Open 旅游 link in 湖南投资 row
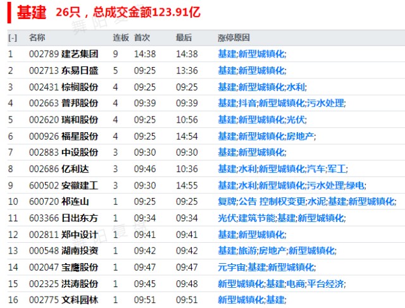The height and width of the screenshot is (308, 405). 247,250
